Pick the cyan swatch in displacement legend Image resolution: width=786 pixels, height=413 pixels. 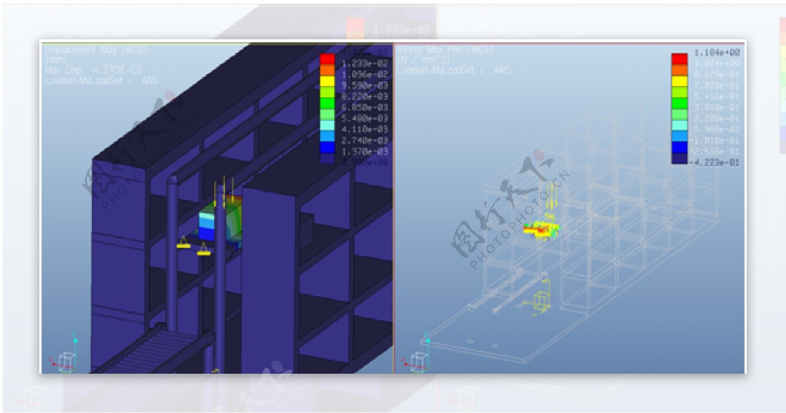coord(327,126)
